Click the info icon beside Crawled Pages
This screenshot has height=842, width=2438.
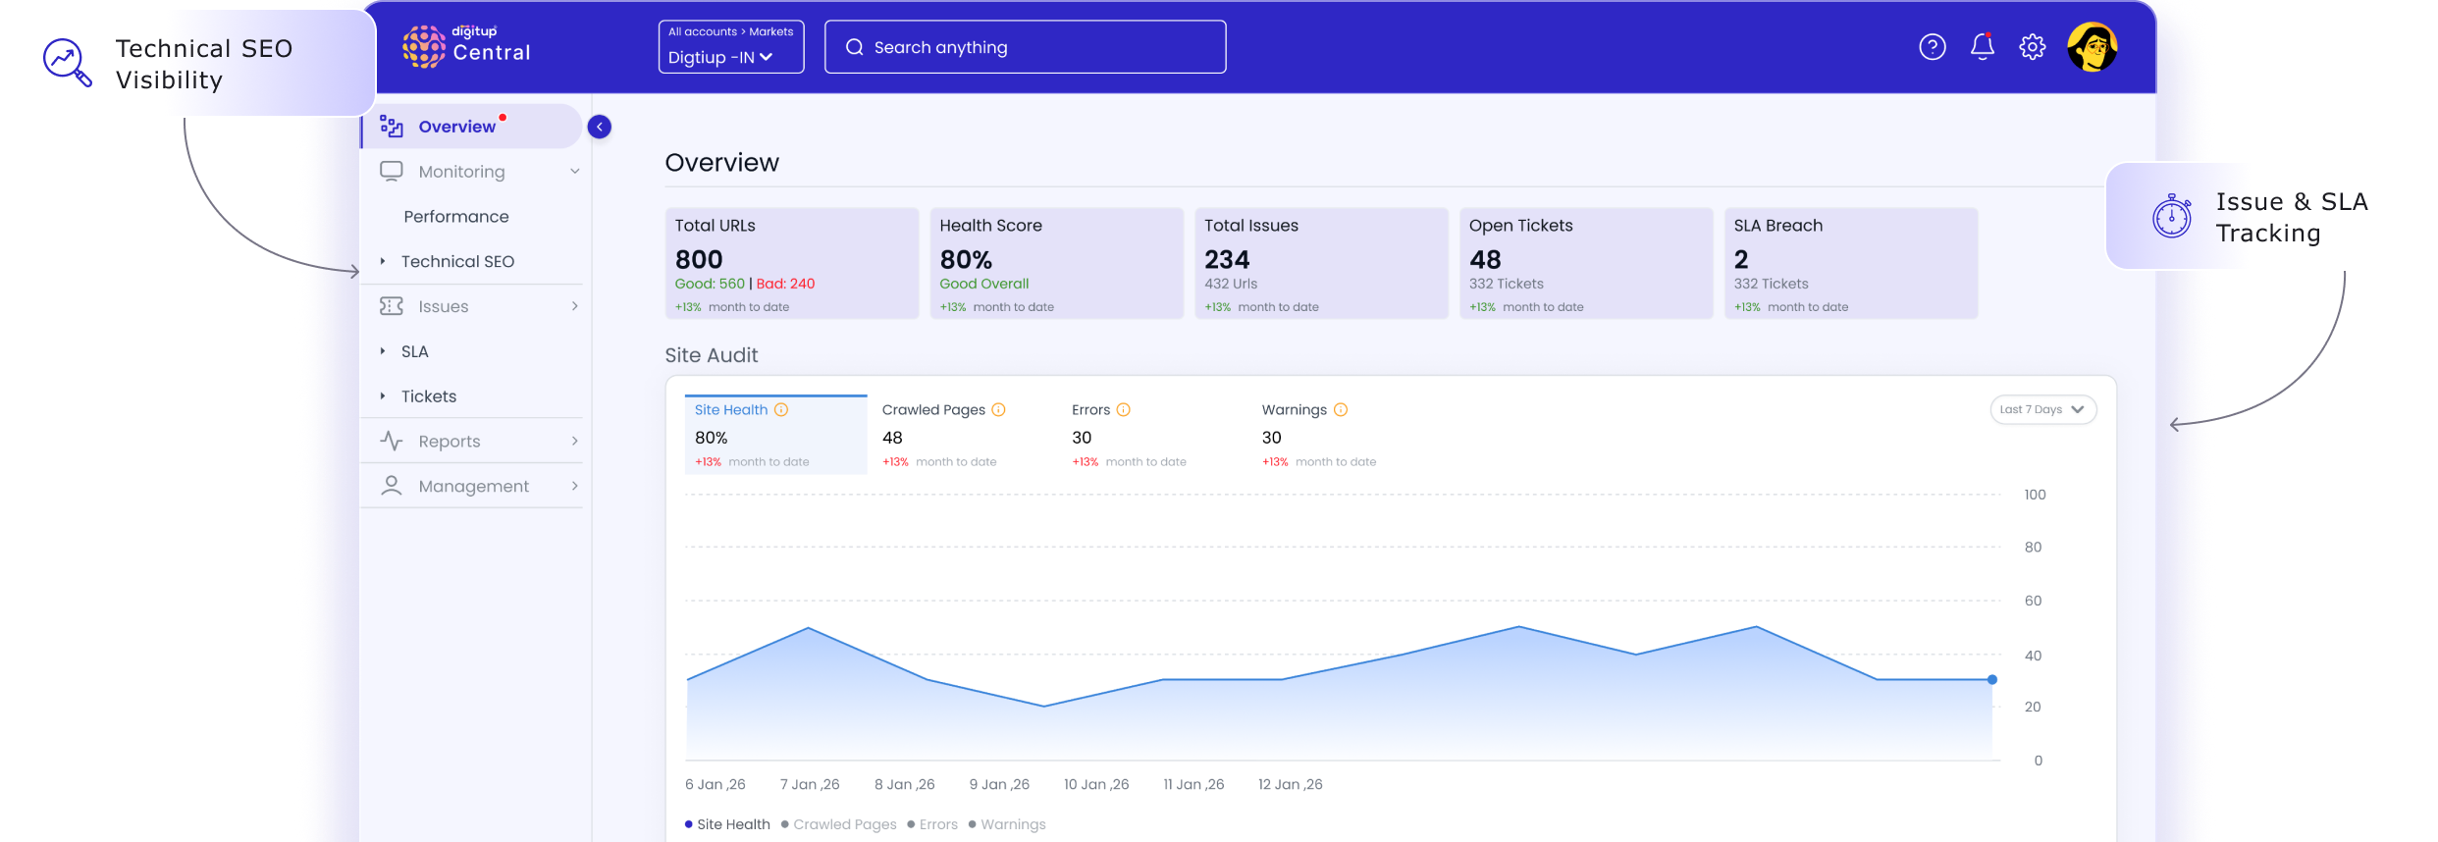998,410
